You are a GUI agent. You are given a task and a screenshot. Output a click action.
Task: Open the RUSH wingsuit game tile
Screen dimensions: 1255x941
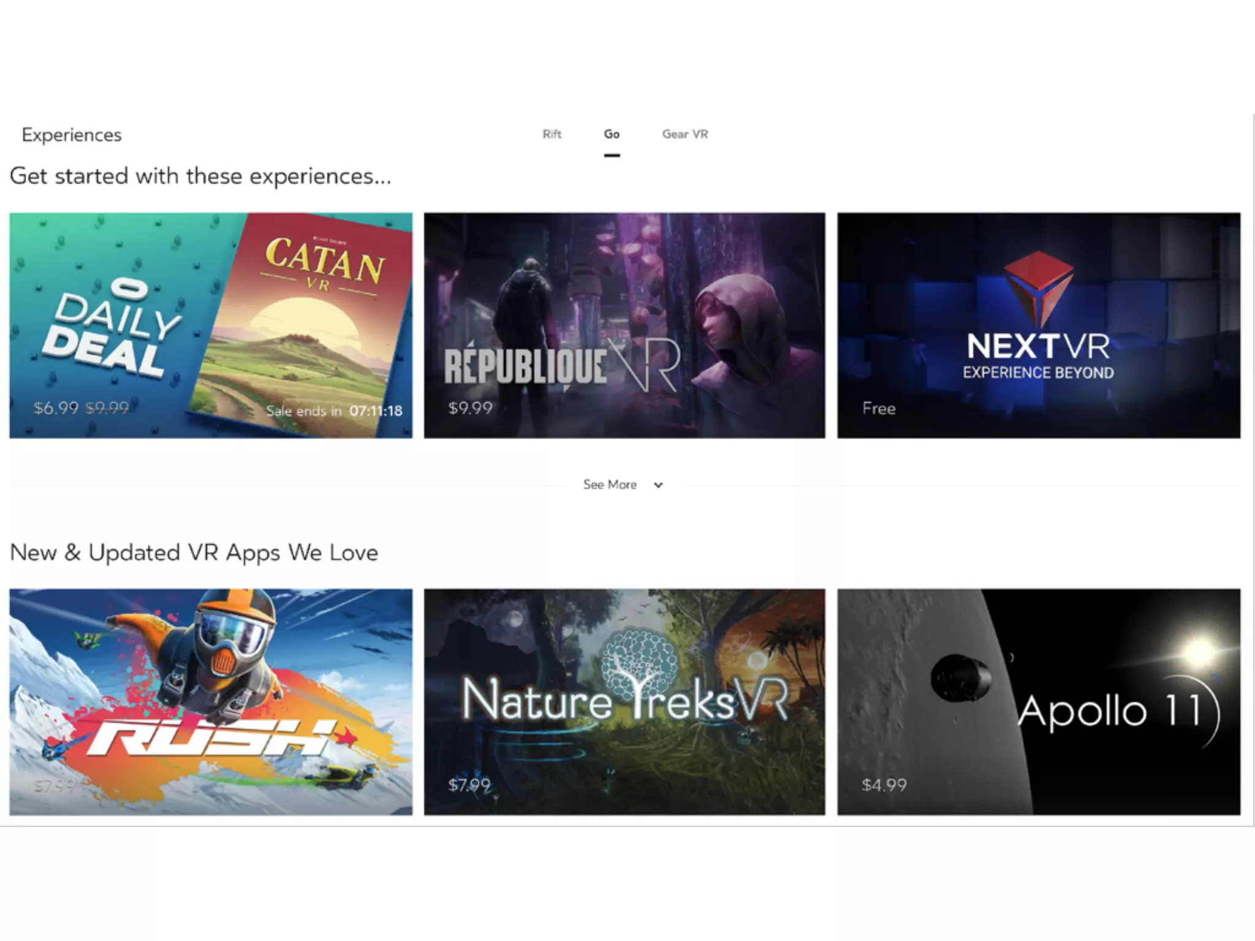point(210,701)
